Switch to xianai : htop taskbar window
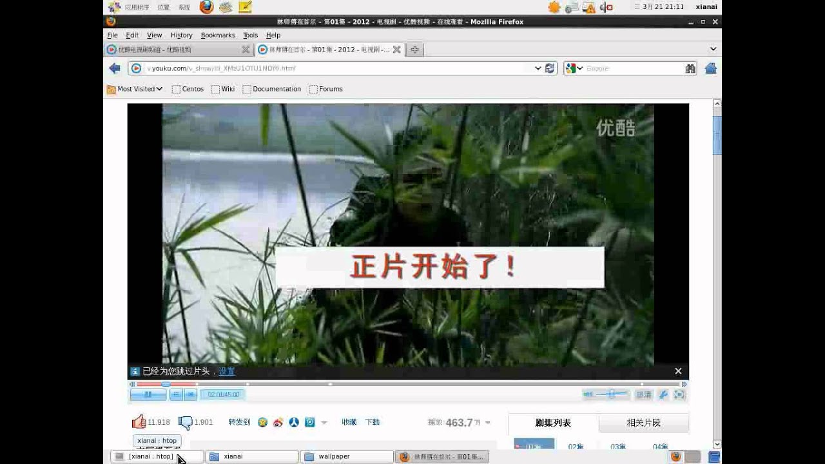This screenshot has height=464, width=825. 157,456
